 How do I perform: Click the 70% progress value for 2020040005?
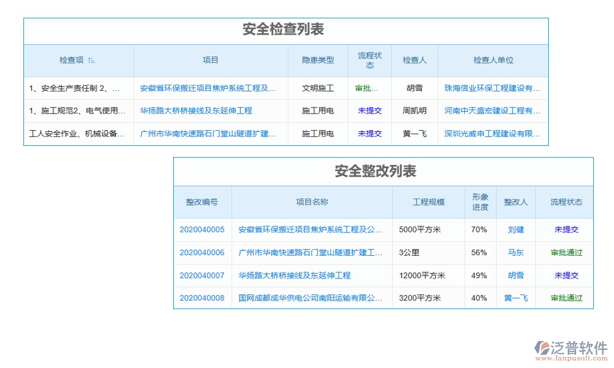tap(480, 229)
